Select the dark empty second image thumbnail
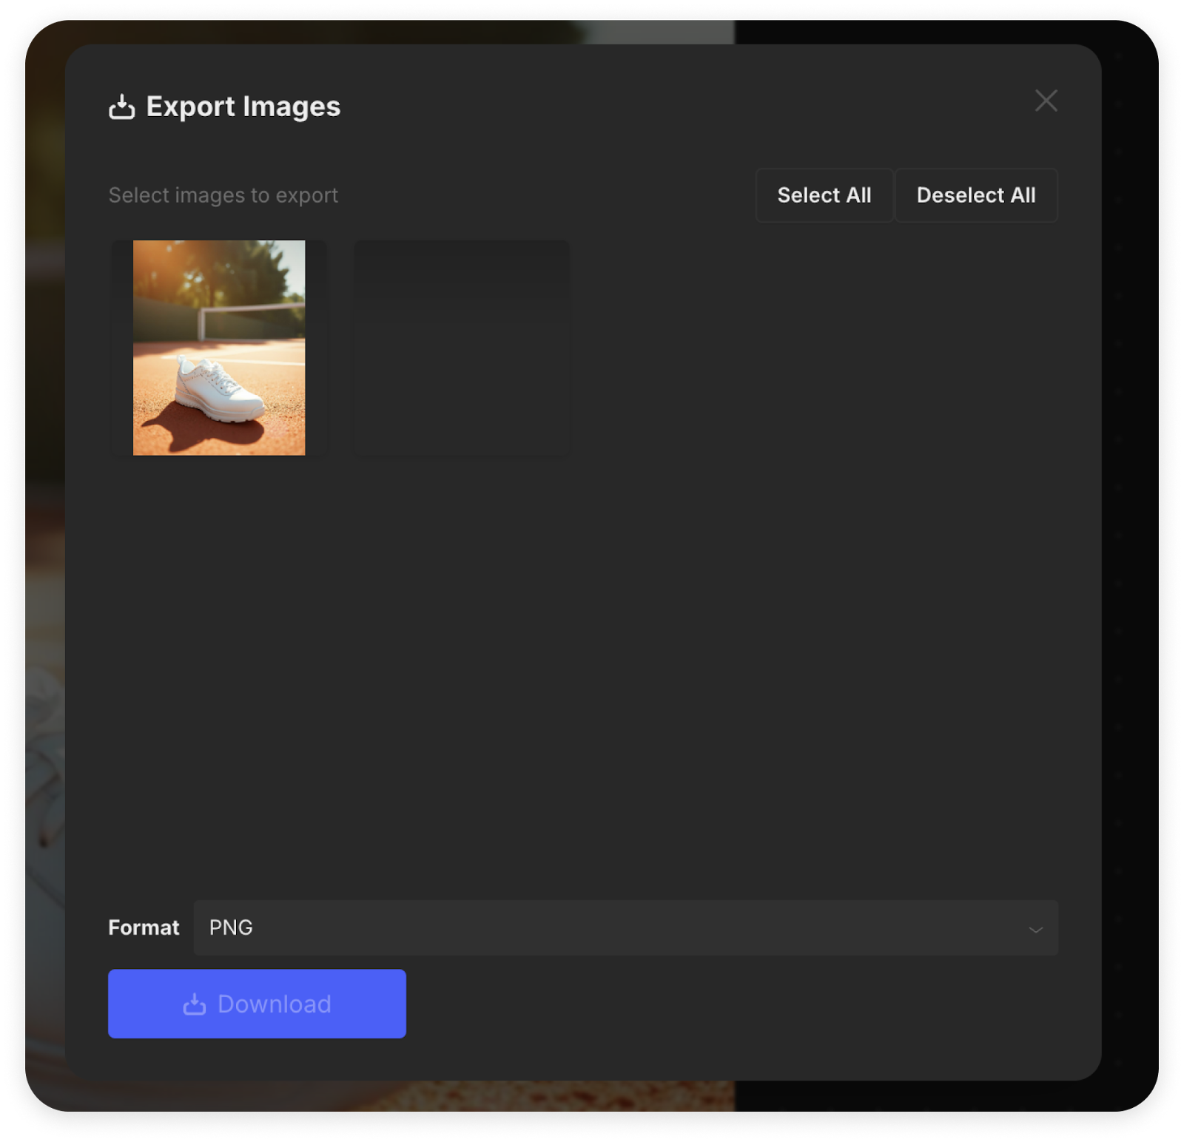 (462, 348)
